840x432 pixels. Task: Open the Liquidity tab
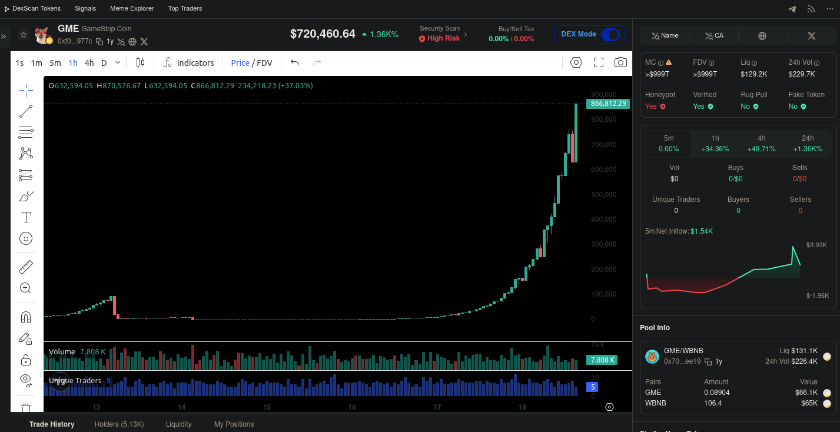tap(178, 424)
